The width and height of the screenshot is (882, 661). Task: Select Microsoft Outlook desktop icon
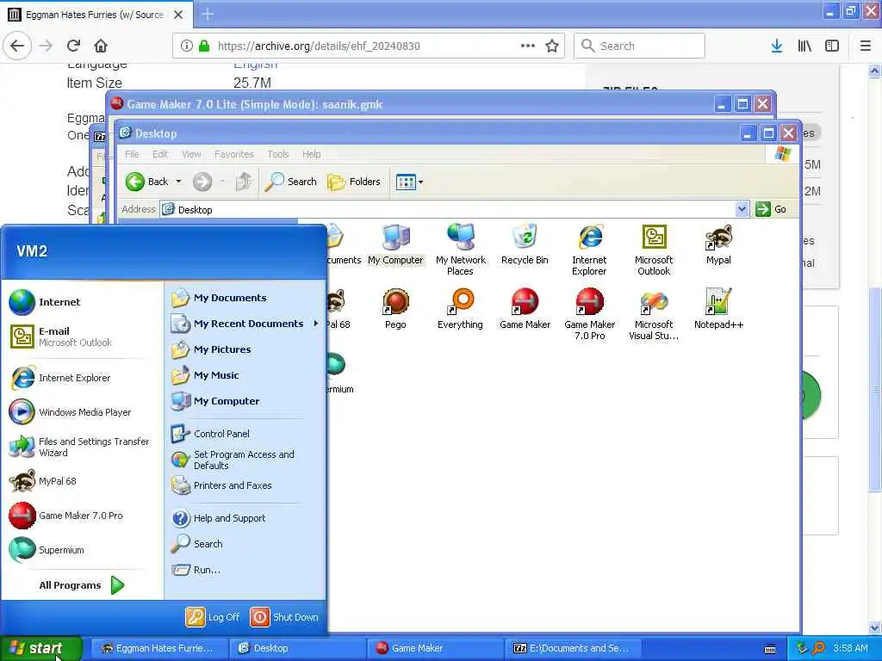click(x=654, y=250)
